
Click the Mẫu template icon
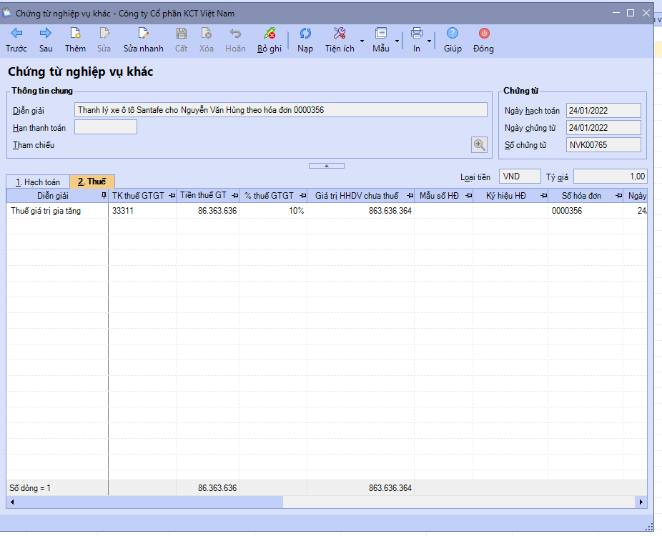[x=381, y=34]
